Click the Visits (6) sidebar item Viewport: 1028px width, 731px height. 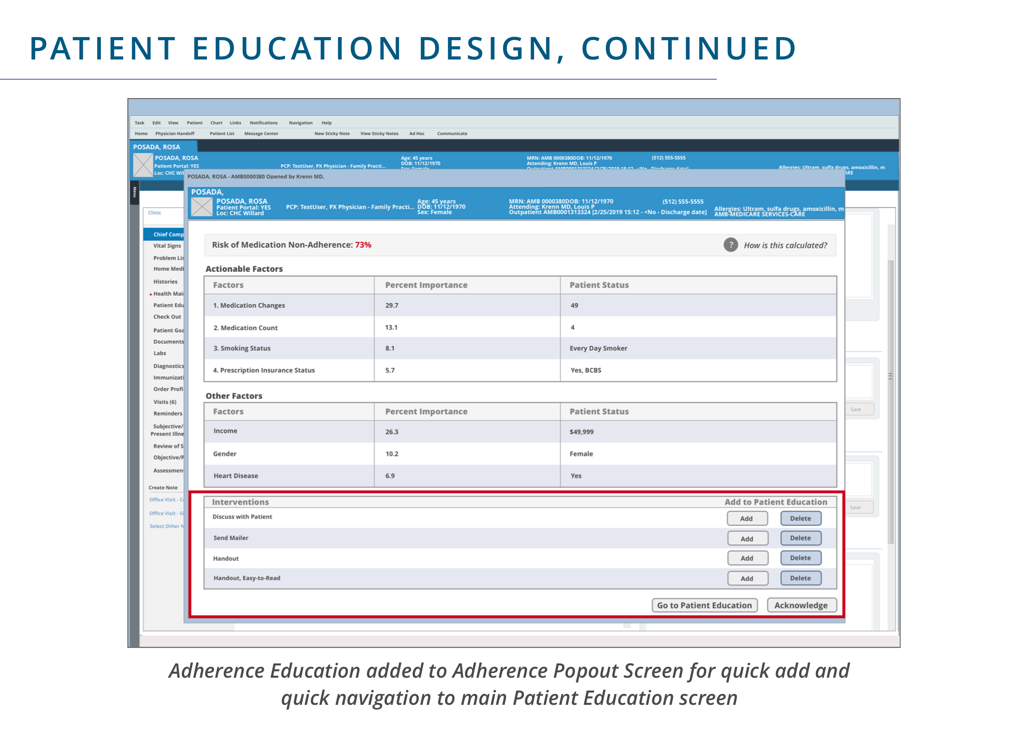[x=165, y=402]
